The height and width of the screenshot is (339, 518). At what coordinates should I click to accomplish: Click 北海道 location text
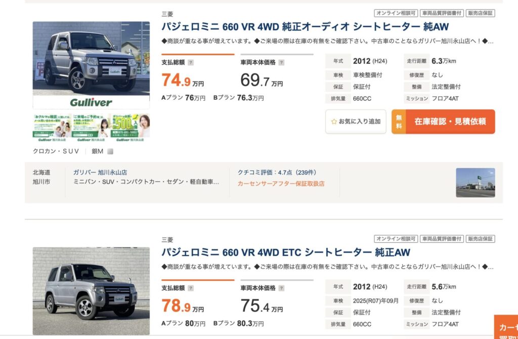(x=41, y=172)
